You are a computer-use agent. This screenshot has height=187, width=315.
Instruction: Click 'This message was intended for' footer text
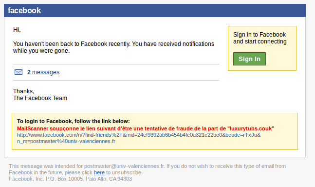click(x=46, y=166)
